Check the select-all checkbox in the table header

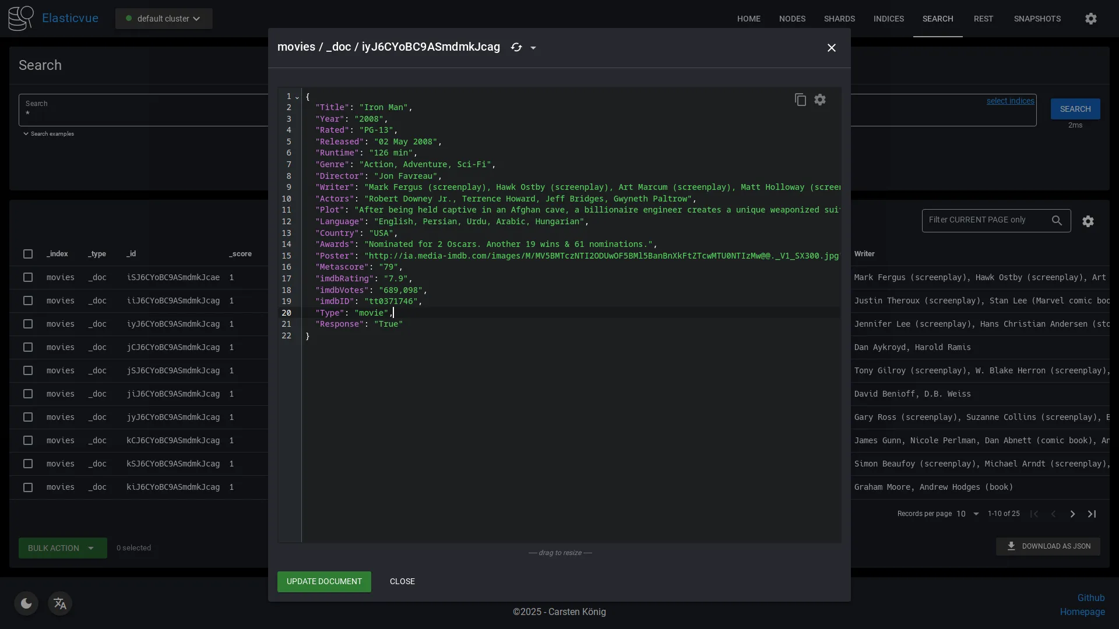(x=27, y=254)
